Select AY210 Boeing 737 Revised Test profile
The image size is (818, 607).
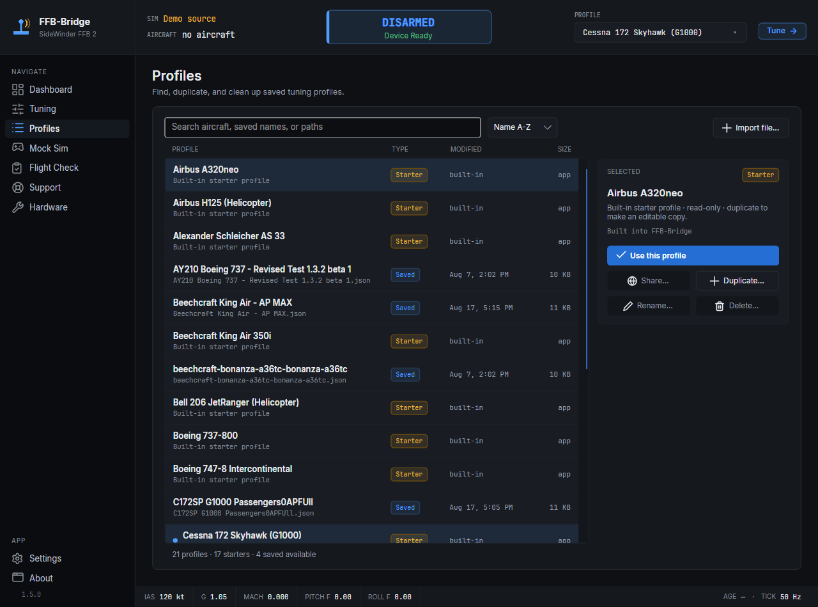point(372,274)
